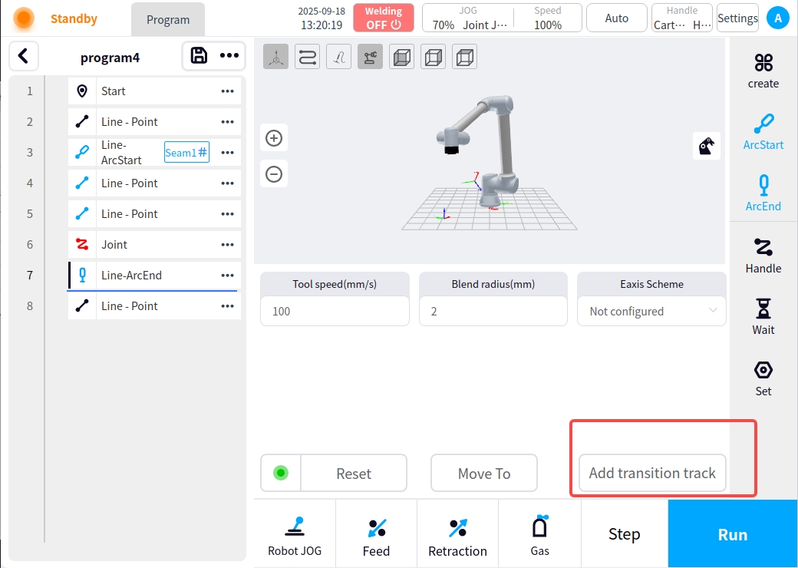The height and width of the screenshot is (568, 798).
Task: Select the ArcEnd command in sidebar
Action: pyautogui.click(x=763, y=192)
